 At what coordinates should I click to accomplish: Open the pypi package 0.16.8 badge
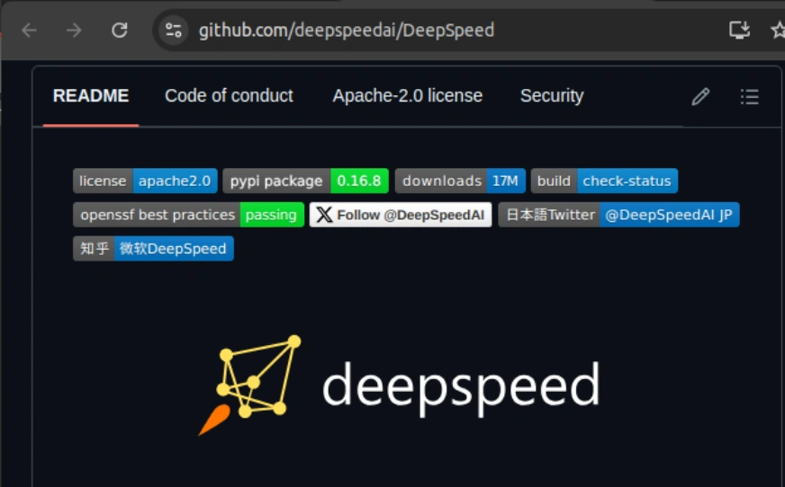(x=306, y=181)
